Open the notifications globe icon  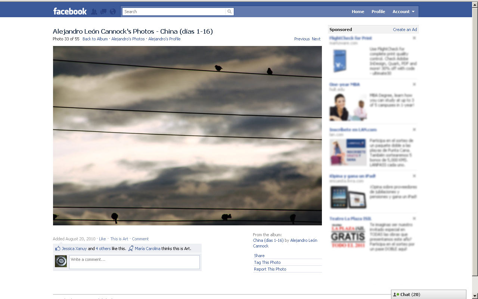113,12
